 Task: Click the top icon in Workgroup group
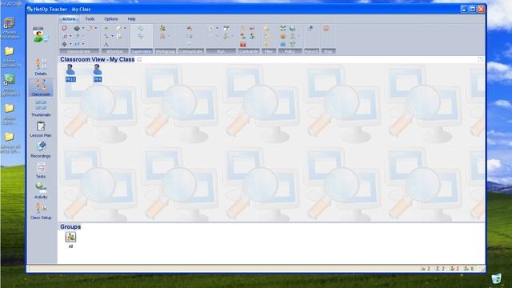tap(162, 29)
